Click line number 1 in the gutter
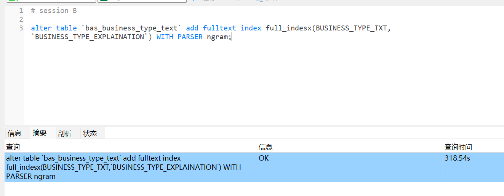This screenshot has height=196, width=504. coord(21,11)
